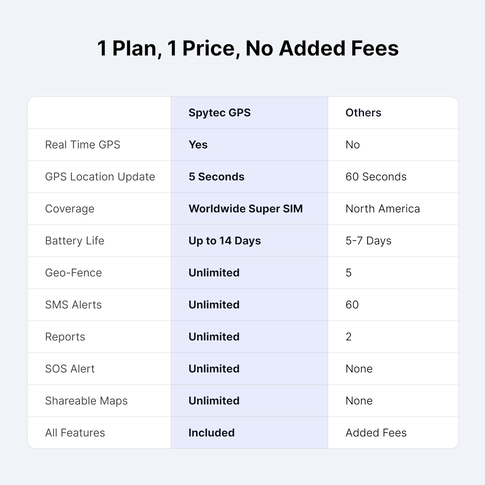The image size is (485, 485).
Task: Click the SOS Alert row label
Action: (x=70, y=369)
